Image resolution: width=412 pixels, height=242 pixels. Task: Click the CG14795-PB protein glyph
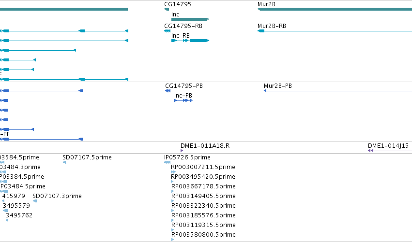tap(168, 91)
